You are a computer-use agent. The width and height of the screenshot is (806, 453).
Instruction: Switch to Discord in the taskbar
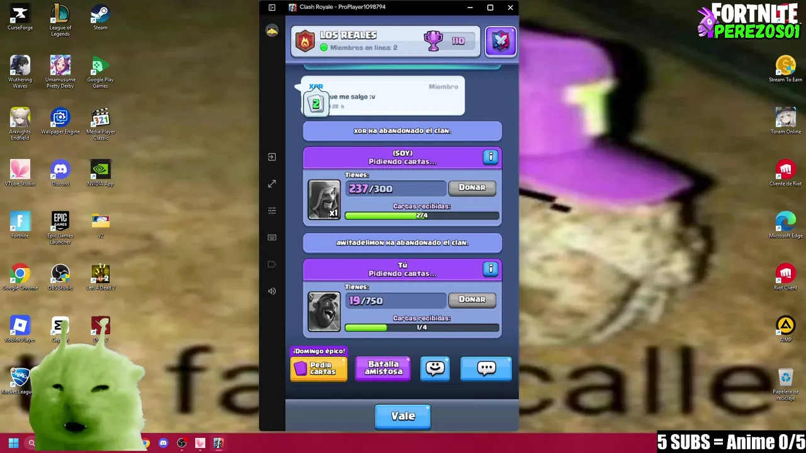point(163,444)
